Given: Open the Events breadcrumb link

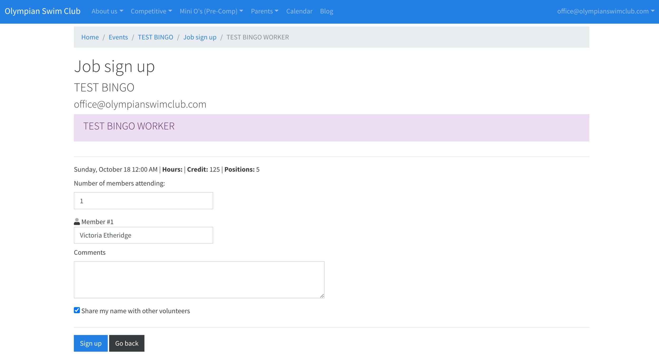Looking at the screenshot, I should [x=118, y=37].
